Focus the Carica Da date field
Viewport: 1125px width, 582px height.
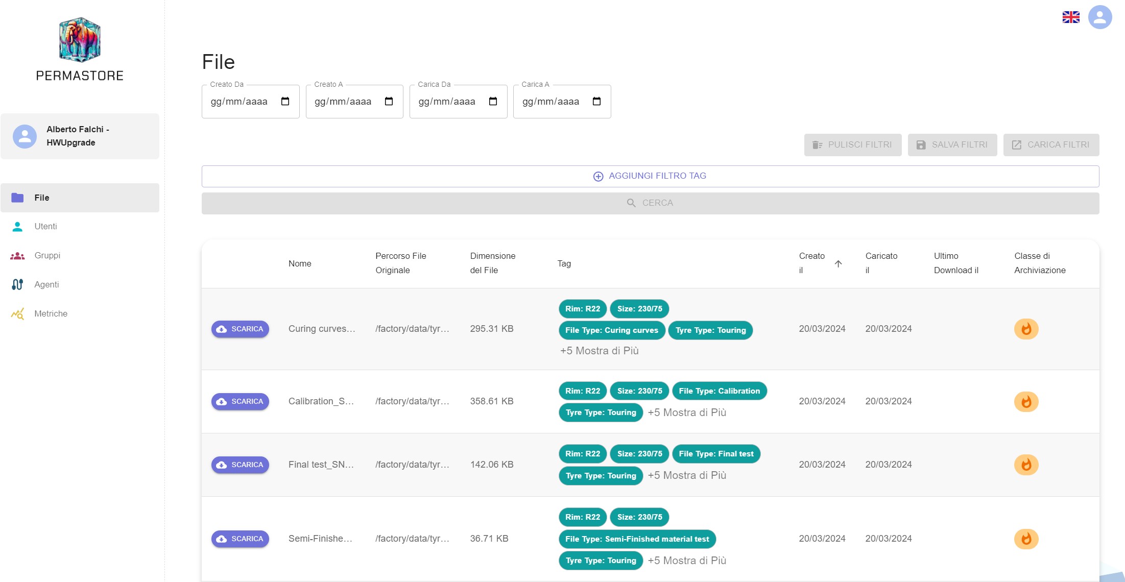click(x=458, y=101)
